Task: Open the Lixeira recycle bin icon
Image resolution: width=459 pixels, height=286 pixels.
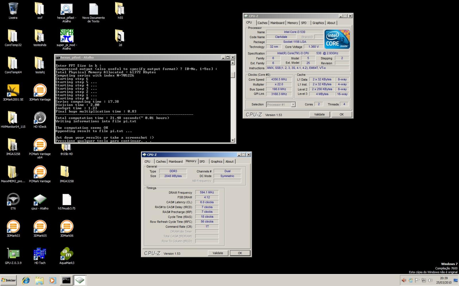Action: [x=13, y=11]
